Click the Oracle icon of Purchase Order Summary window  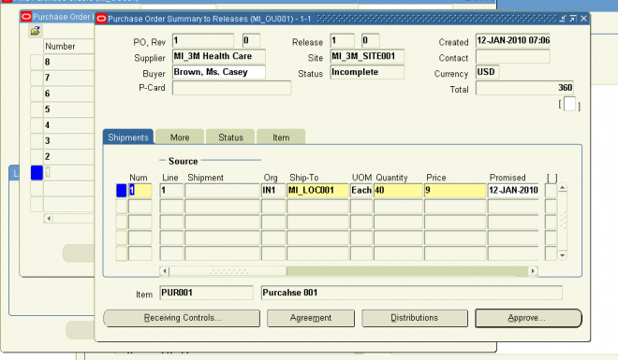tap(101, 19)
